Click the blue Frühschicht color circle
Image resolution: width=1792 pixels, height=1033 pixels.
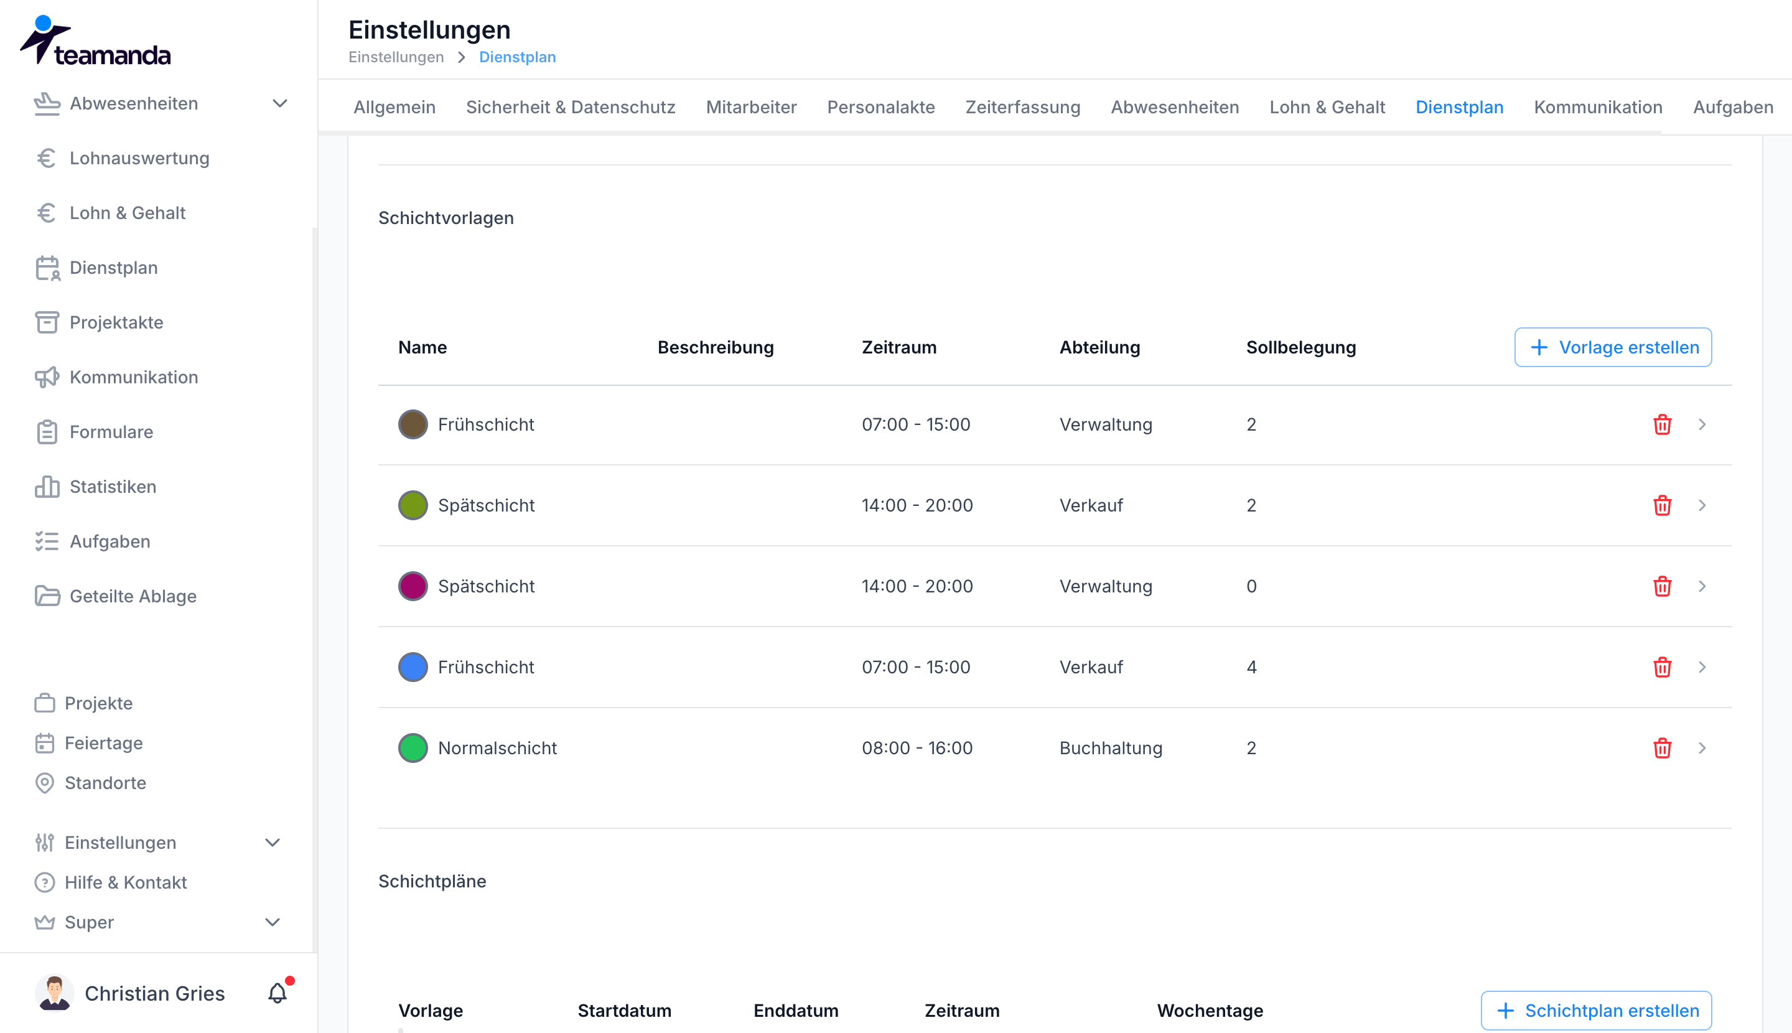point(413,667)
